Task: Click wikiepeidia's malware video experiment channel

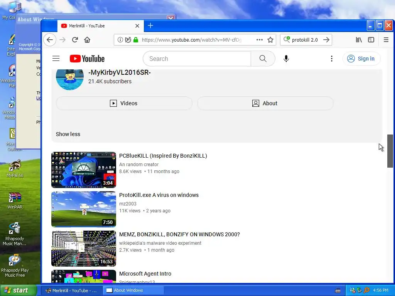Action: coord(160,243)
